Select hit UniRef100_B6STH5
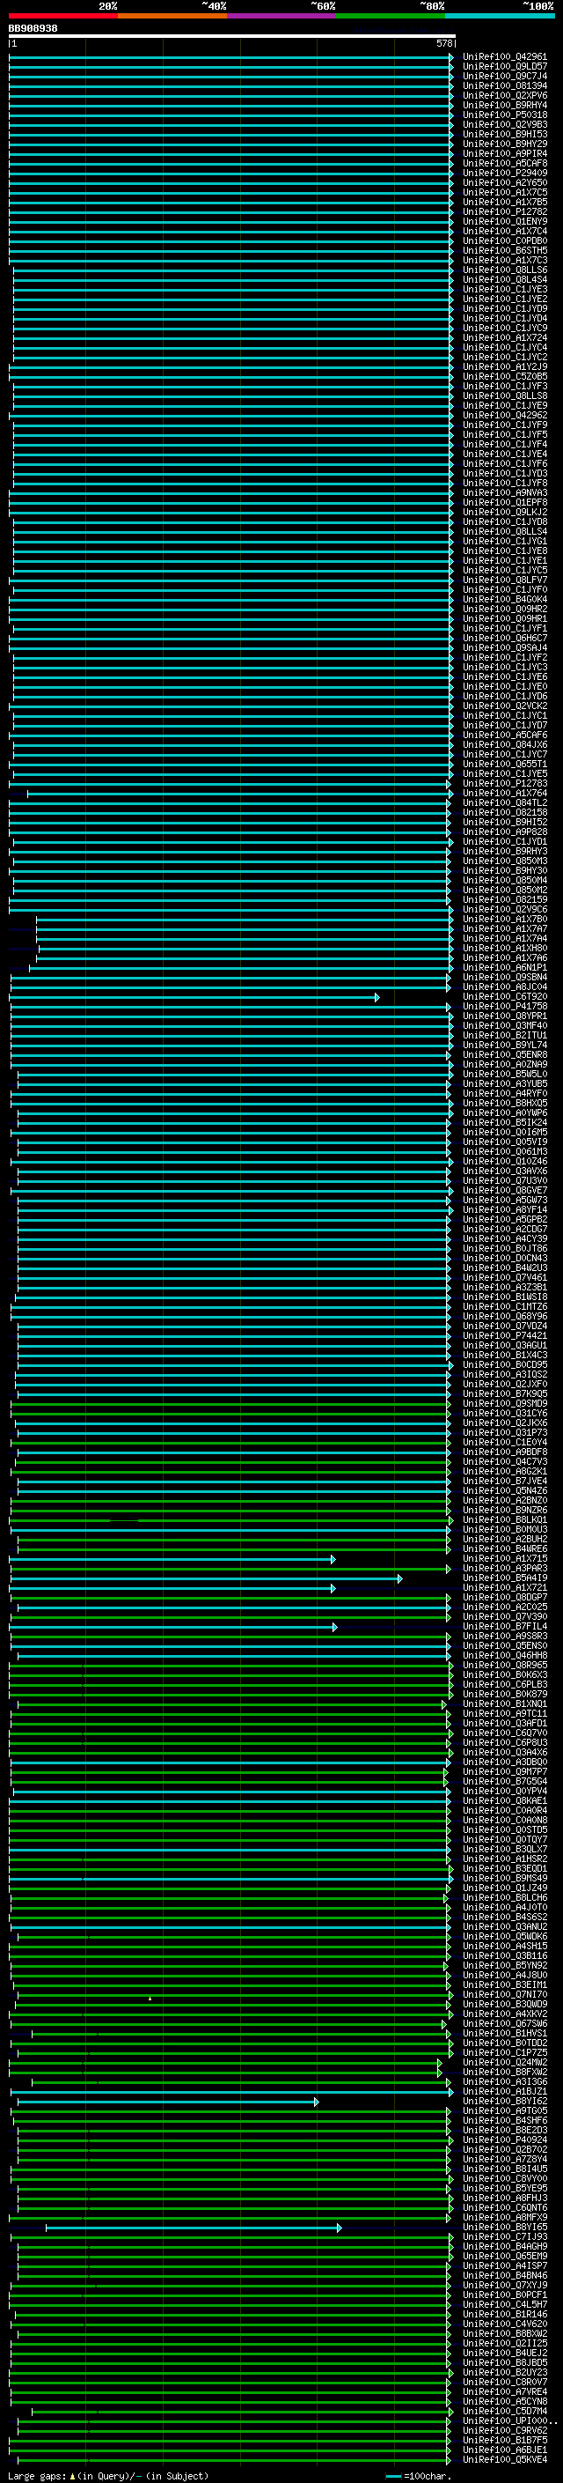The height and width of the screenshot is (2483, 563). (x=504, y=251)
